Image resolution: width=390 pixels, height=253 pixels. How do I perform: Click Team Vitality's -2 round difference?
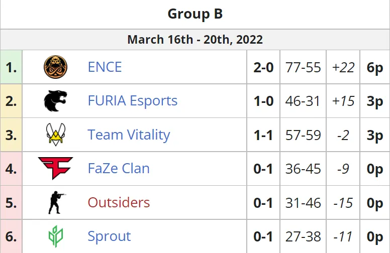pos(343,135)
